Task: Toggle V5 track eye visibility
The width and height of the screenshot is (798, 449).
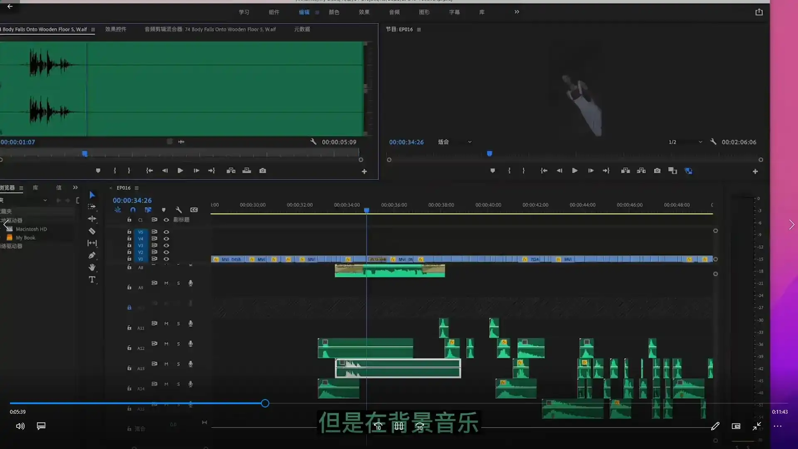Action: click(x=166, y=232)
